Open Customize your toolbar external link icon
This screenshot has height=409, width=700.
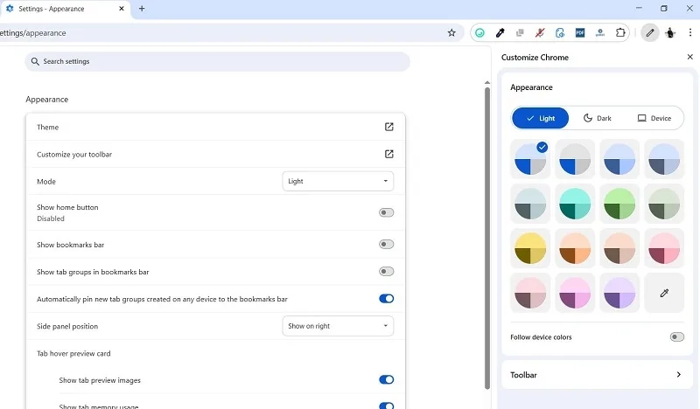[x=388, y=154]
